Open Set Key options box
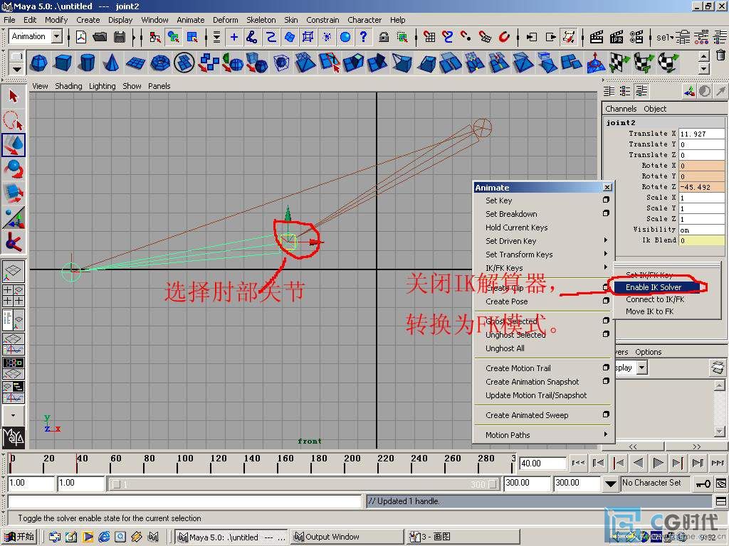729x546 pixels. [x=606, y=200]
